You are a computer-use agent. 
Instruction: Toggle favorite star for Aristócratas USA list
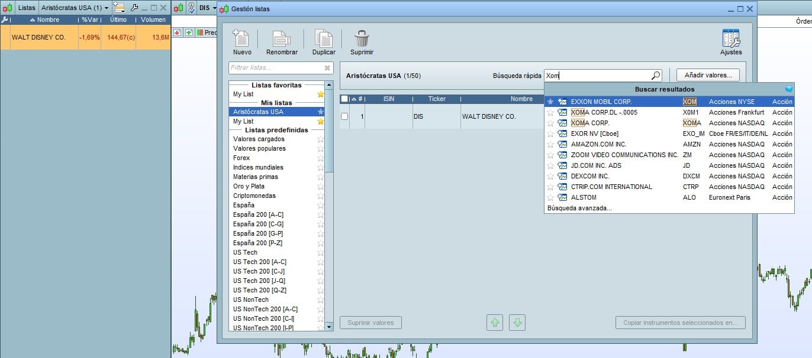(321, 112)
